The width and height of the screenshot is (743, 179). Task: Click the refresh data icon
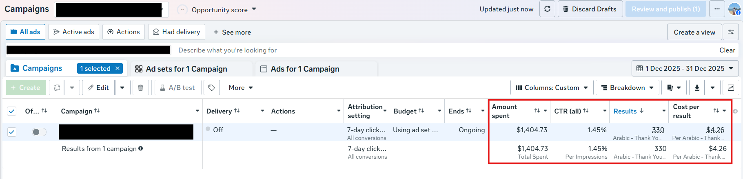(547, 9)
